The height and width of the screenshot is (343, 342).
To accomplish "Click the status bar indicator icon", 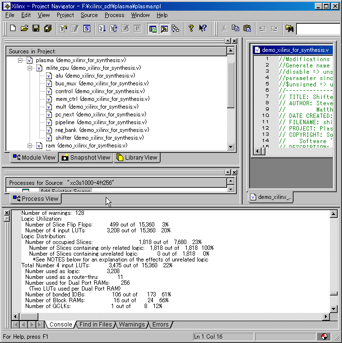I will click(324, 336).
